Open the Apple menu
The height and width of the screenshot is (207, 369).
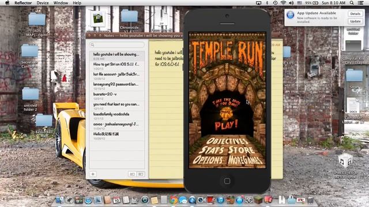pyautogui.click(x=7, y=3)
